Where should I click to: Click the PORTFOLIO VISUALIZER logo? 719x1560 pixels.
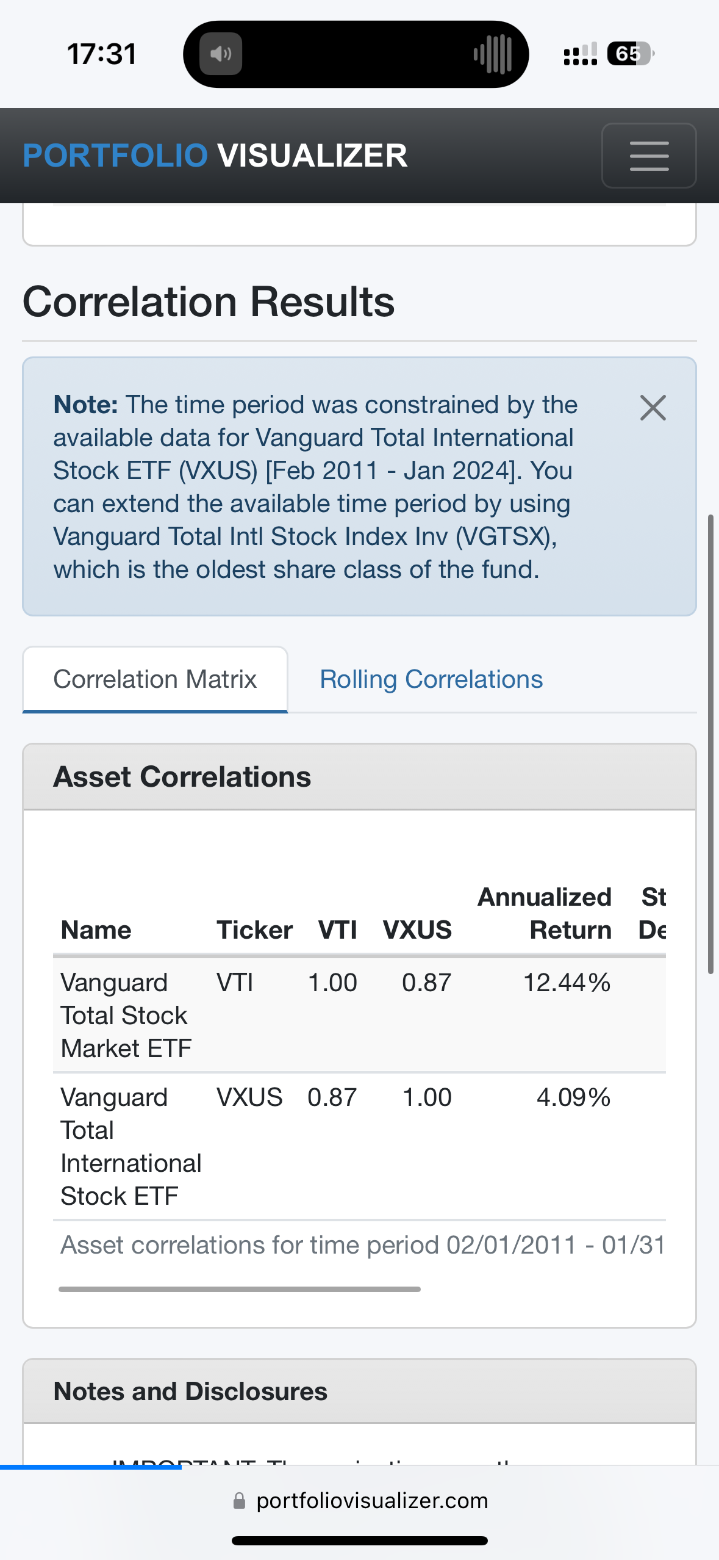[x=215, y=156]
